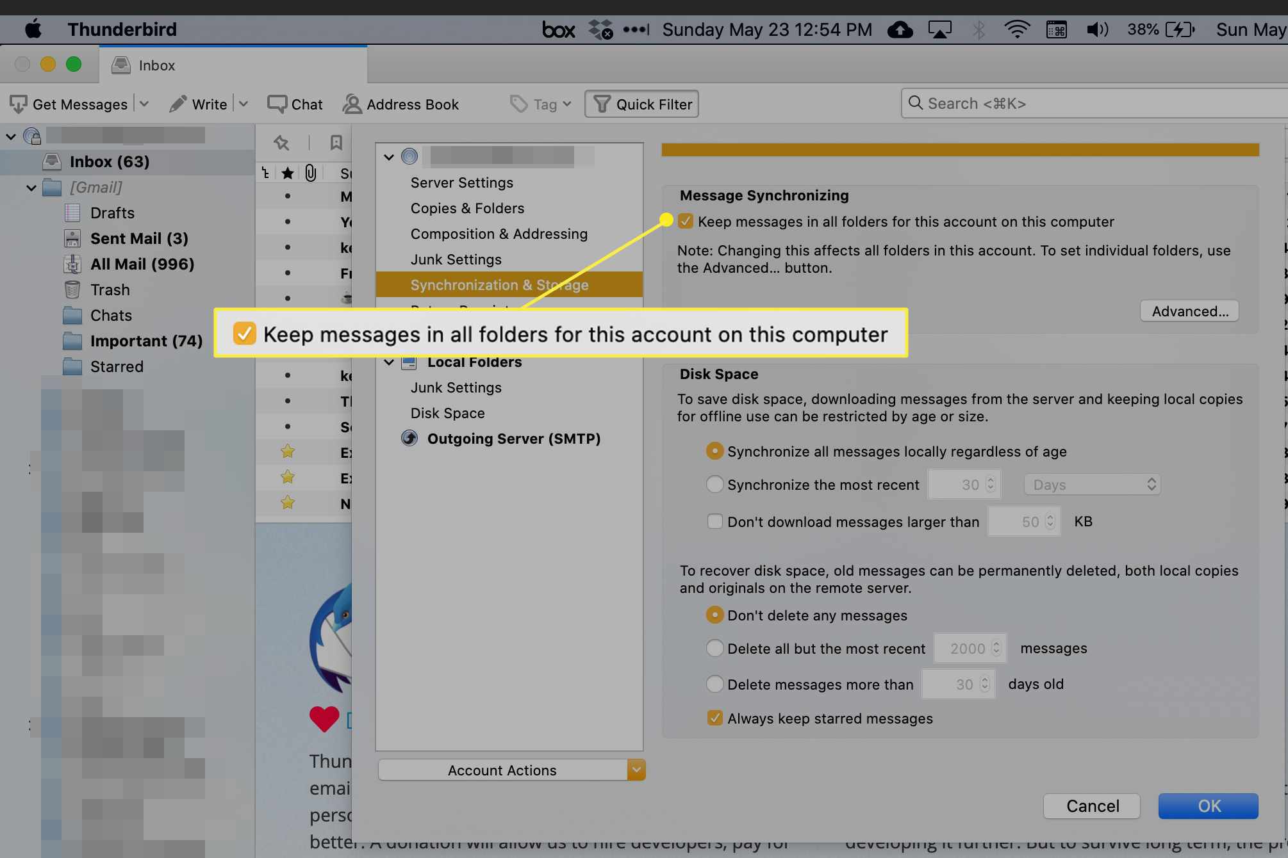Click the Dropbox menu bar icon

tap(601, 29)
